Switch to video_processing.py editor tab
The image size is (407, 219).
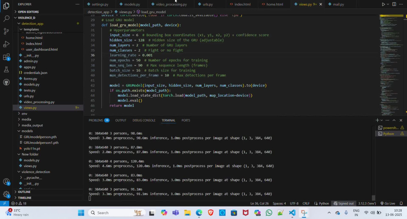(x=171, y=4)
